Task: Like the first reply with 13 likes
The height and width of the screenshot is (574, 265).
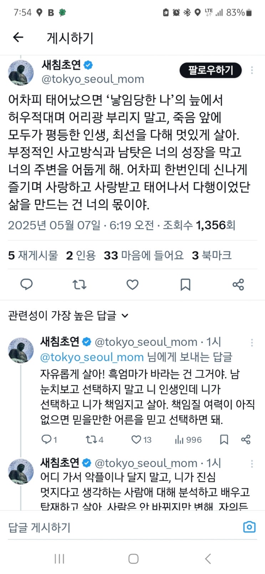Action: click(x=137, y=440)
